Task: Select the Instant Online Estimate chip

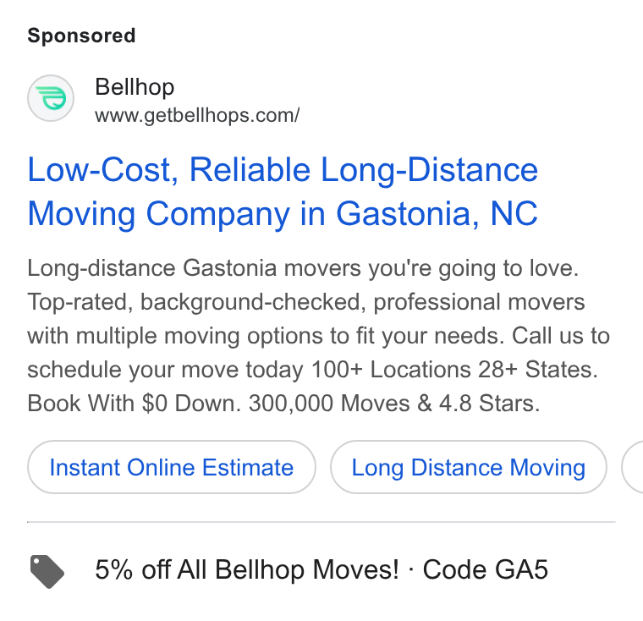Action: click(x=172, y=467)
